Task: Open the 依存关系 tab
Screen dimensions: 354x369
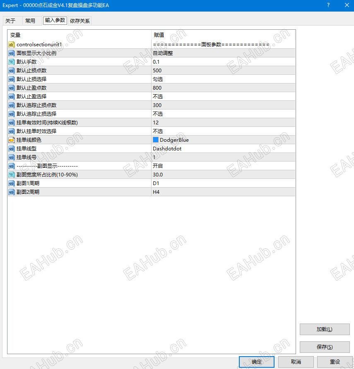Action: pyautogui.click(x=80, y=21)
